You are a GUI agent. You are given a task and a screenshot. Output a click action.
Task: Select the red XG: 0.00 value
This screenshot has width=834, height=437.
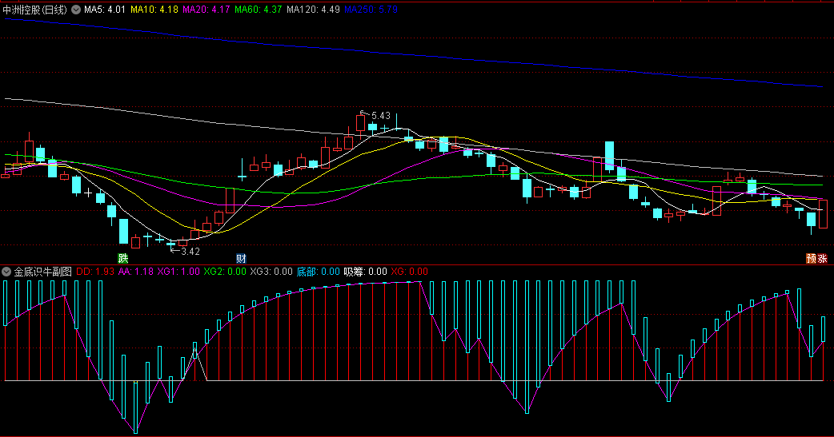tap(410, 272)
